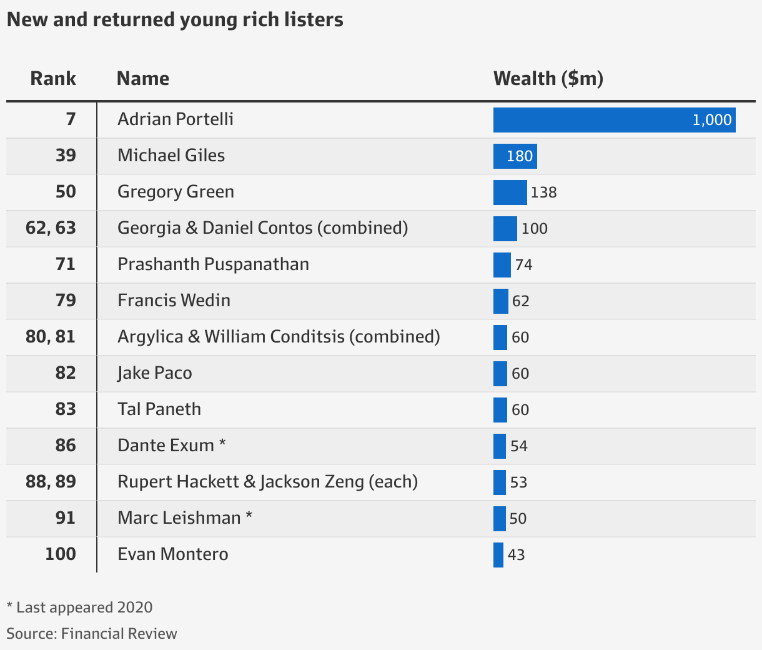Select Evan Montero at rank 100
The height and width of the screenshot is (650, 762).
click(173, 554)
